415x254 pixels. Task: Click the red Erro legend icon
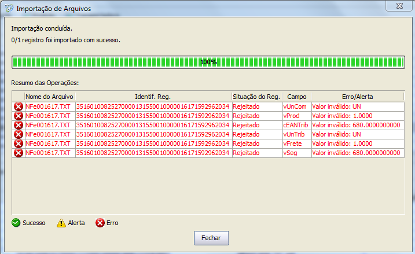pos(100,223)
